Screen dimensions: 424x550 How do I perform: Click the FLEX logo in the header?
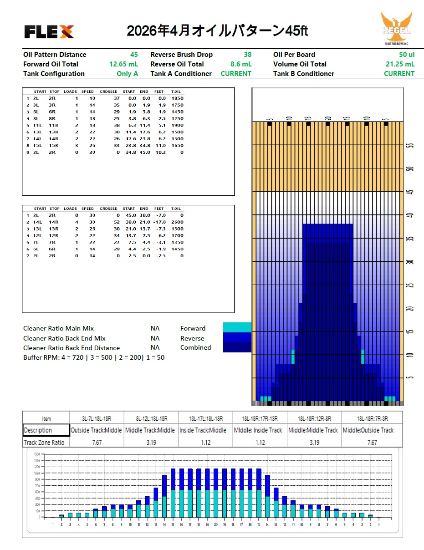tap(49, 31)
